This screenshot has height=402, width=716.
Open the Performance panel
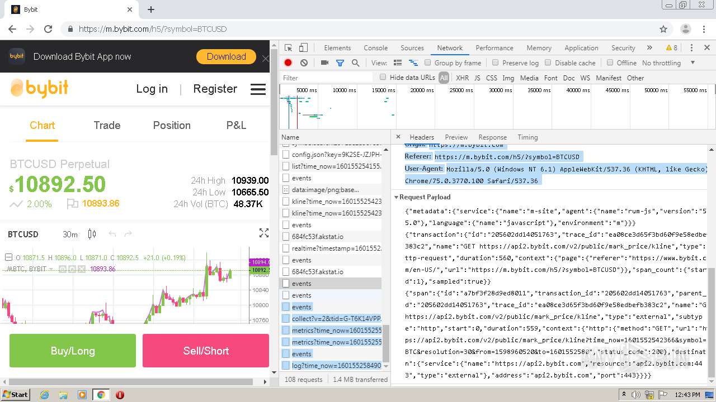pyautogui.click(x=494, y=48)
